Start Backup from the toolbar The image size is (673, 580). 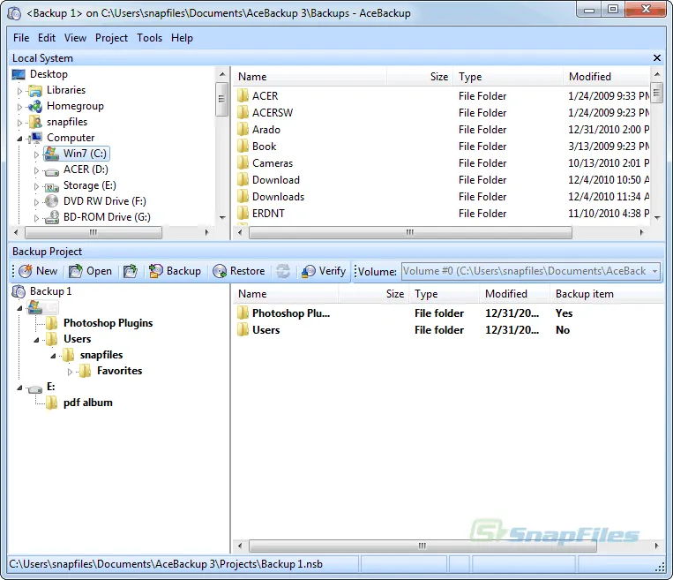point(175,271)
